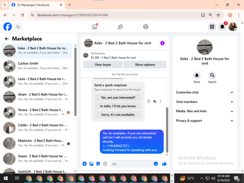244x183 pixels.
Task: Expand the Privacy & support section
Action: click(x=204, y=121)
